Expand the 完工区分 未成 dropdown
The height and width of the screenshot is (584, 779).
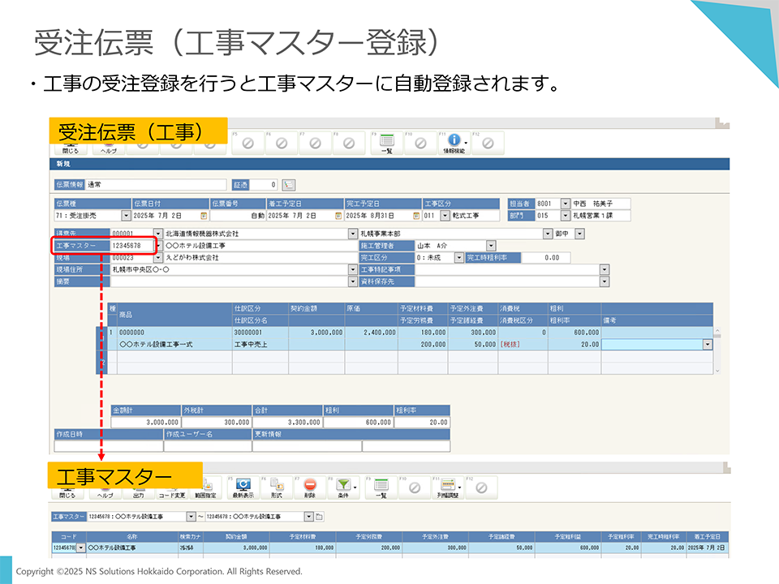tap(458, 258)
